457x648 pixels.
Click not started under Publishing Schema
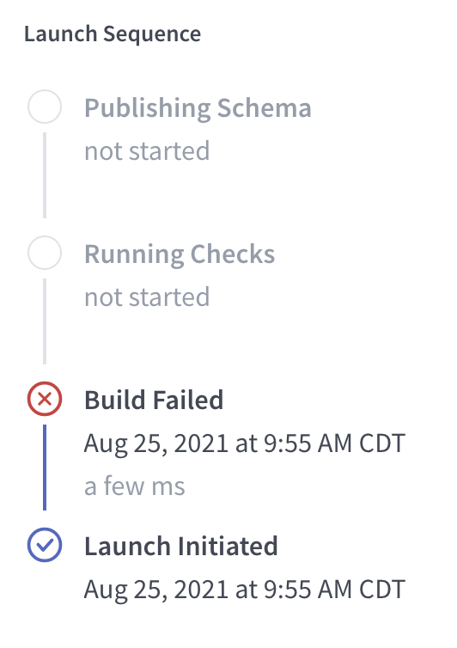tap(147, 151)
